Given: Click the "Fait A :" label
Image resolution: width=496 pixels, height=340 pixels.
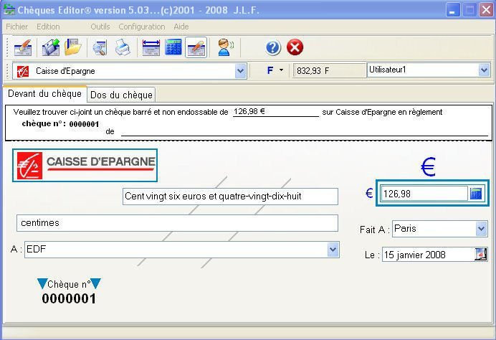Looking at the screenshot, I should pyautogui.click(x=375, y=230).
